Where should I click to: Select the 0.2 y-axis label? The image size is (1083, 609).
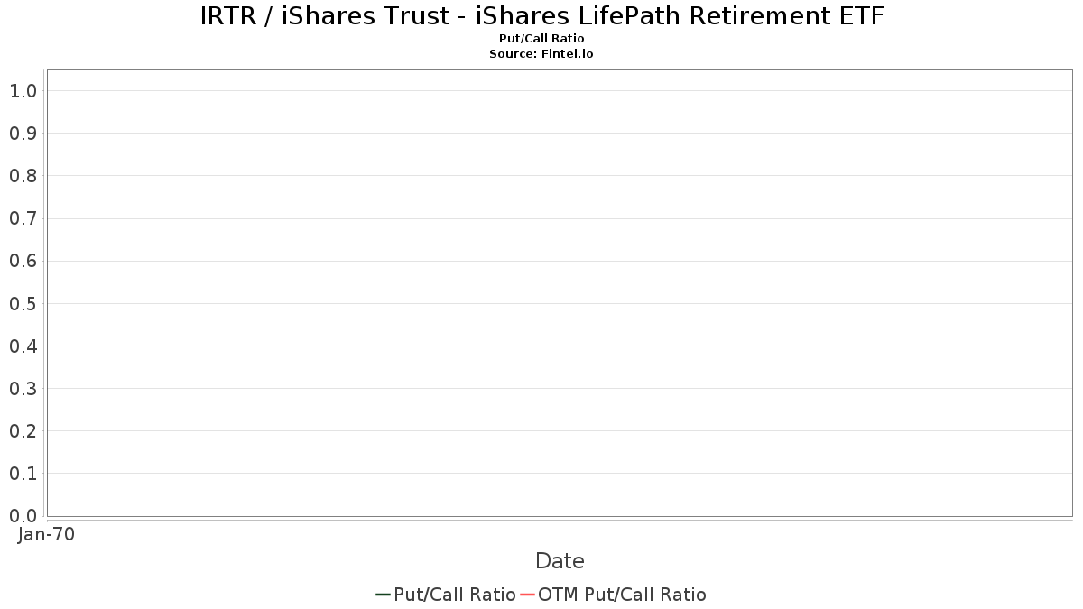click(23, 431)
